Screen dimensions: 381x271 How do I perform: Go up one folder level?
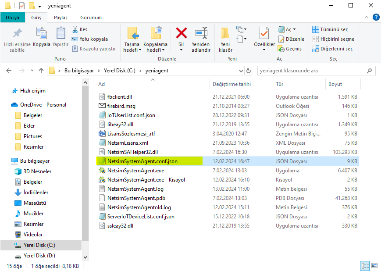pos(41,71)
